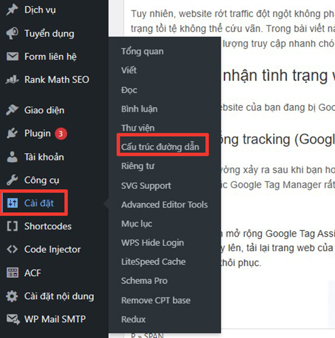Click the Code Injector angle-brackets icon
This screenshot has height=338, width=335.
(12, 250)
